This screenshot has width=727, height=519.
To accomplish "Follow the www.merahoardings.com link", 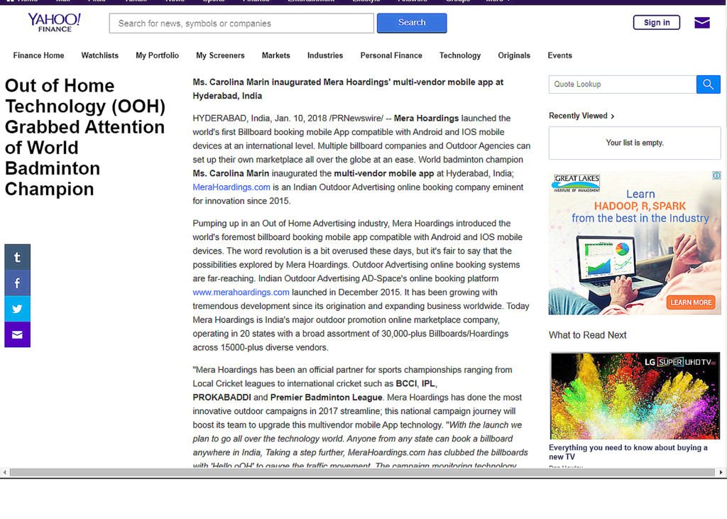I will tap(241, 293).
